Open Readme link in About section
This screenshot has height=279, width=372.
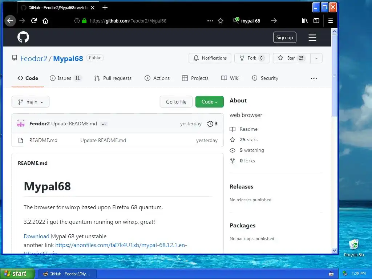pos(244,129)
